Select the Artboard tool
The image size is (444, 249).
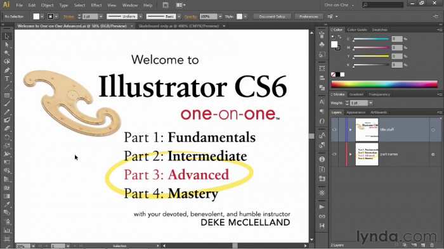point(7,239)
